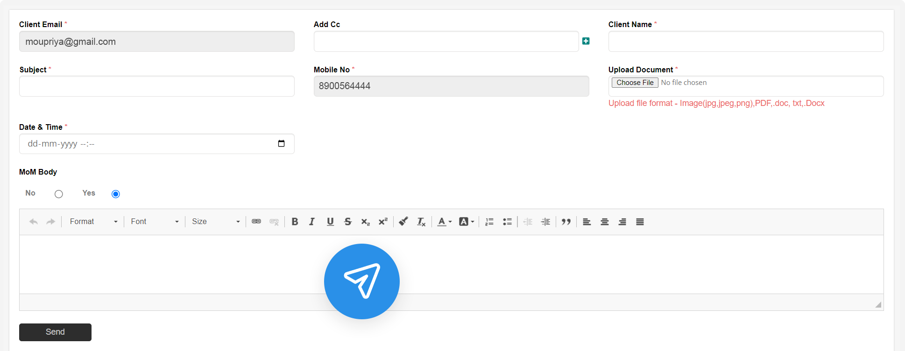Apply Italic formatting in editor toolbar
This screenshot has width=905, height=351.
point(312,222)
